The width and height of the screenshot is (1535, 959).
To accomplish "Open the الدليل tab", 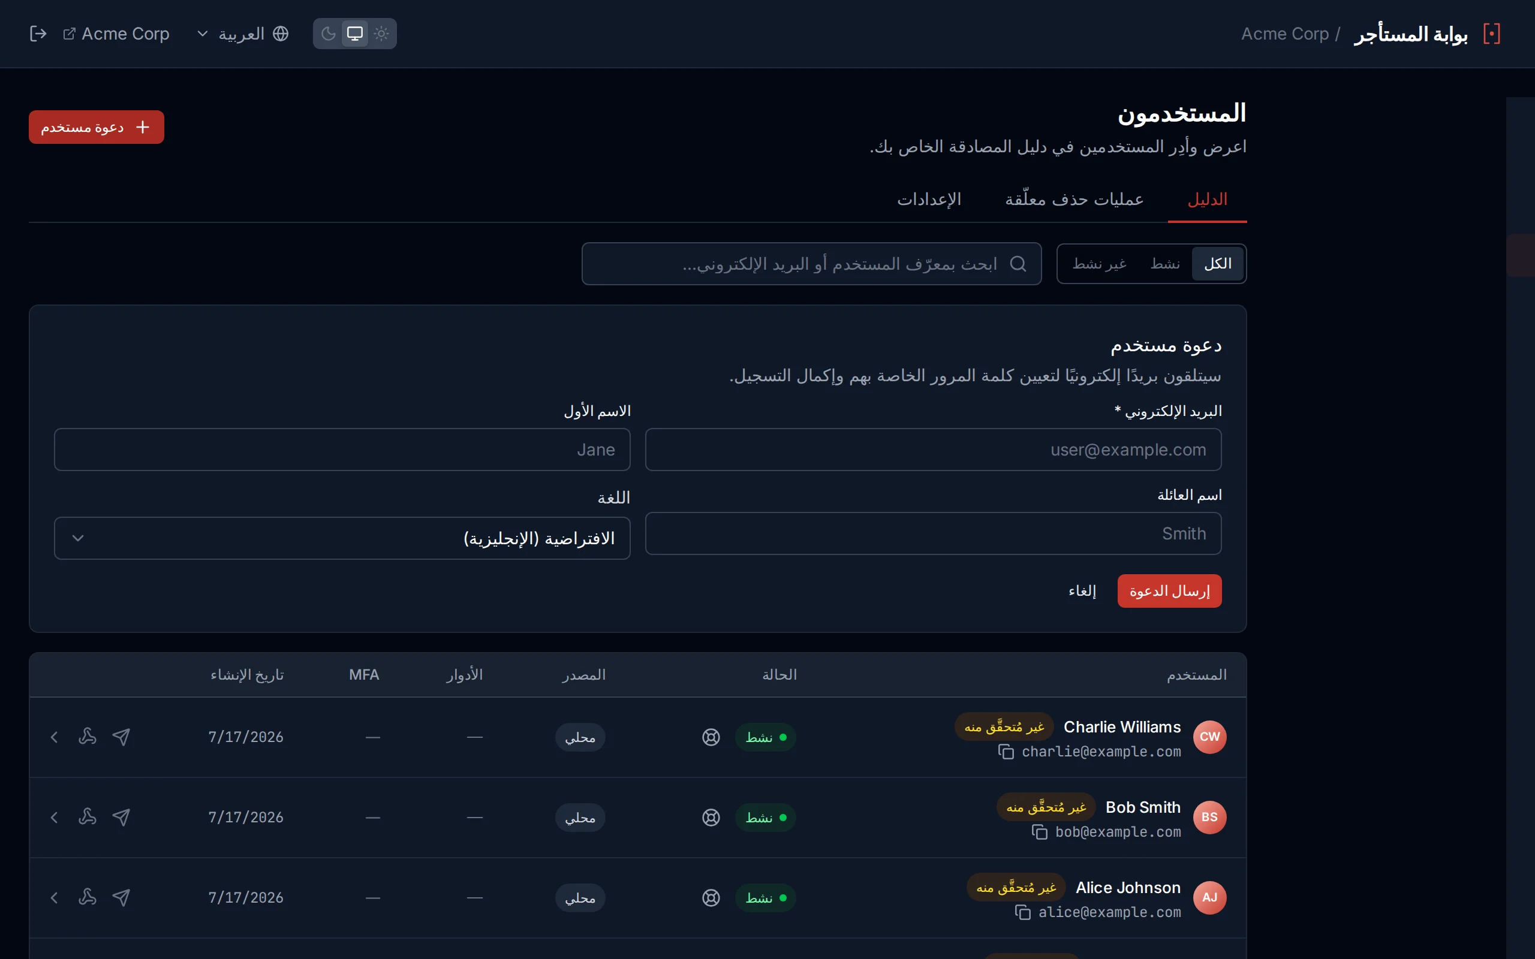I will coord(1207,199).
